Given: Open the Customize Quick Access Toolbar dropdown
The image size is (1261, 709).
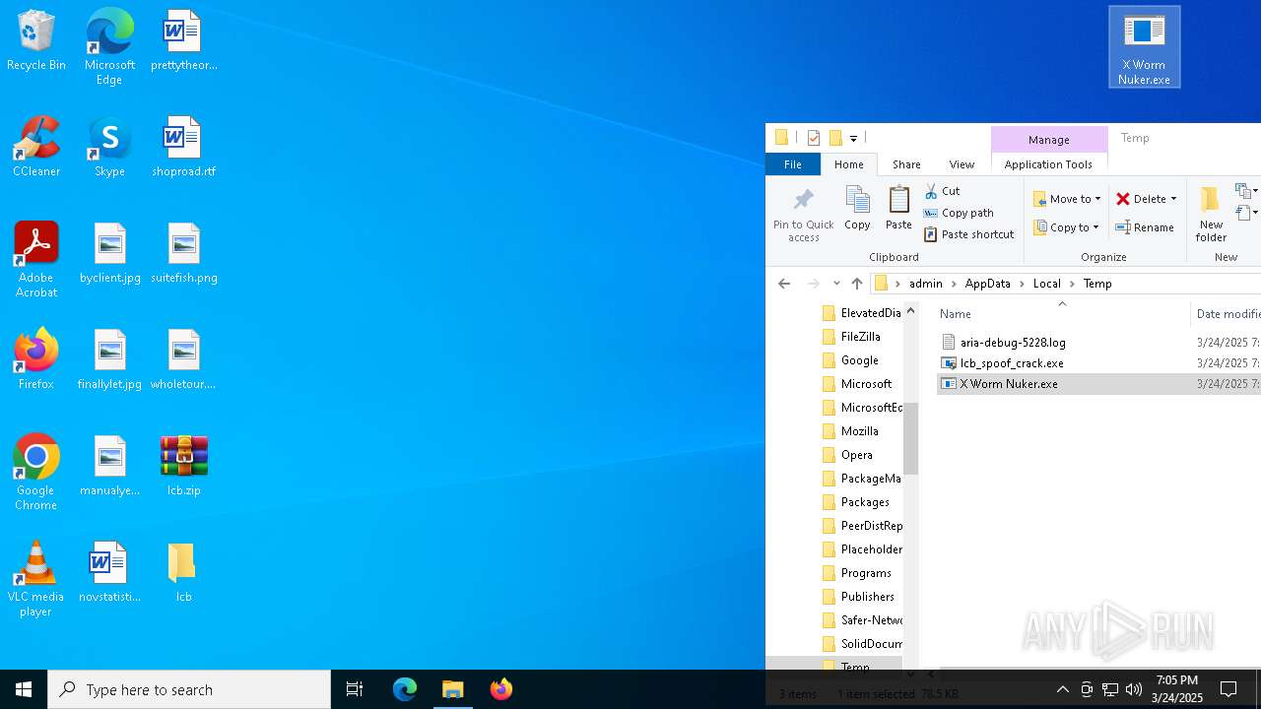Looking at the screenshot, I should [853, 138].
